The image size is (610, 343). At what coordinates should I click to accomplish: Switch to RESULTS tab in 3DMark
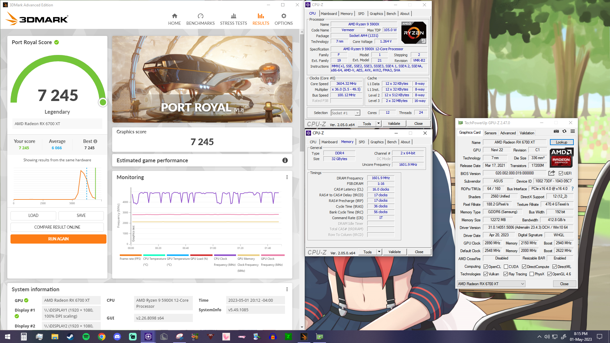click(x=261, y=19)
